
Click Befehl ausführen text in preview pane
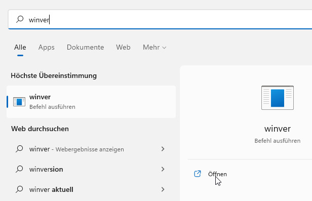pos(278,141)
